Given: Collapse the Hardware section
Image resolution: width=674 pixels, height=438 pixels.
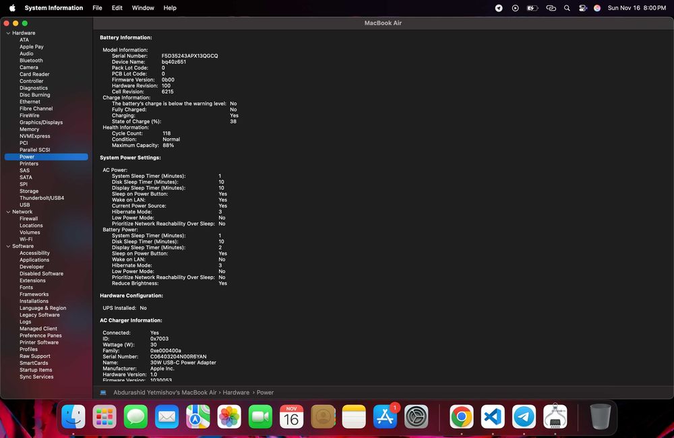Looking at the screenshot, I should tap(8, 33).
